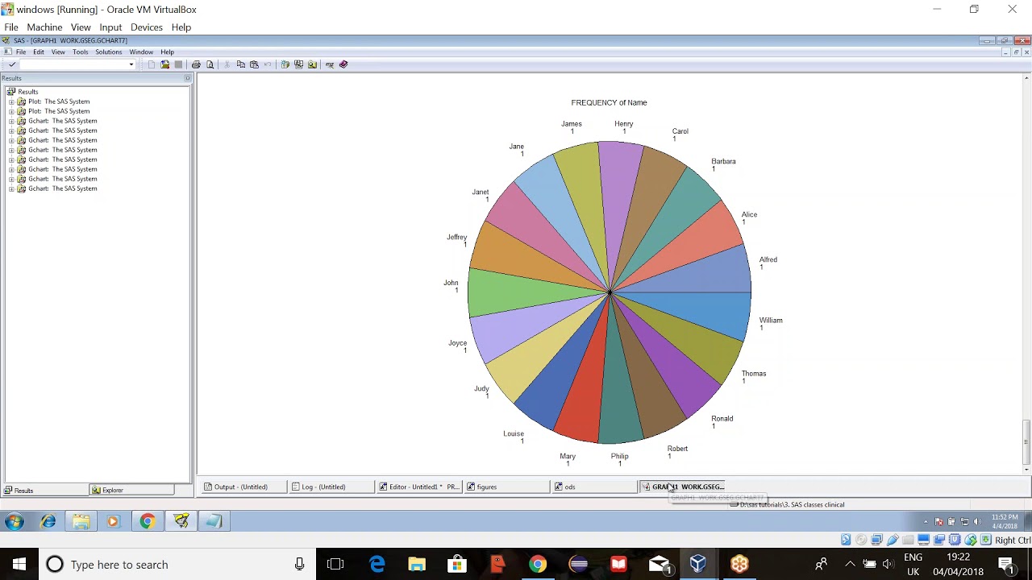1032x580 pixels.
Task: Click the Undo toolbar icon
Action: click(268, 64)
